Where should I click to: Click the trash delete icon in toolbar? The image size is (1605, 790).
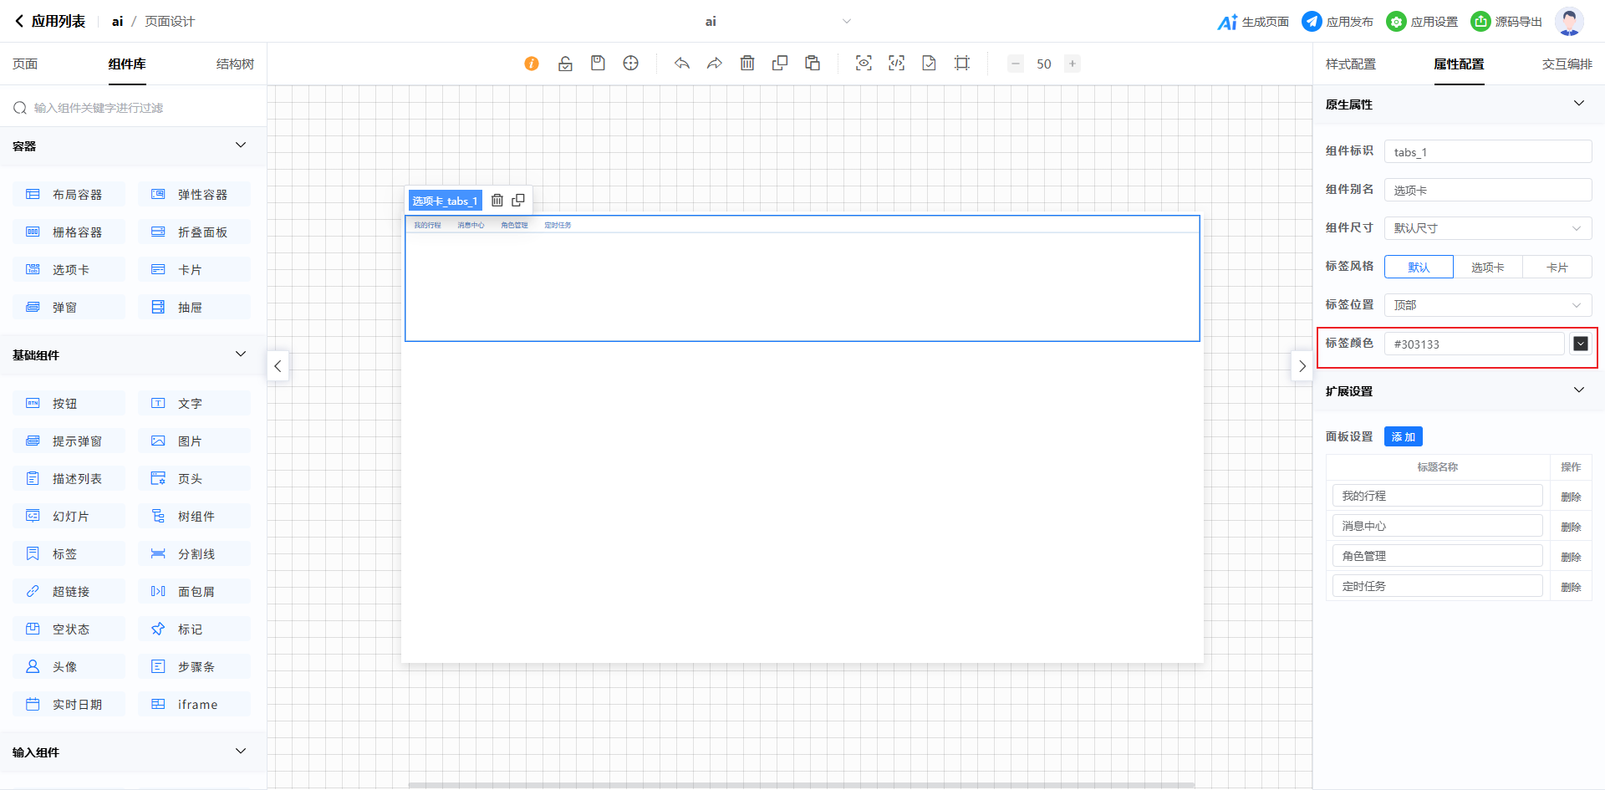(x=747, y=64)
